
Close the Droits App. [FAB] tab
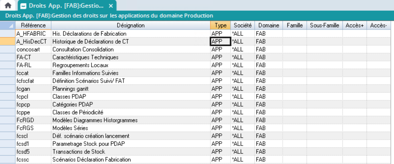pos(111,6)
